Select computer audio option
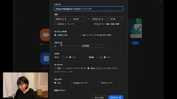This screenshot has width=177, height=99. (64, 68)
